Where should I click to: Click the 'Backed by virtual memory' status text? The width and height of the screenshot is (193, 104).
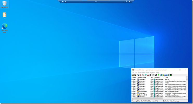coord(171,101)
